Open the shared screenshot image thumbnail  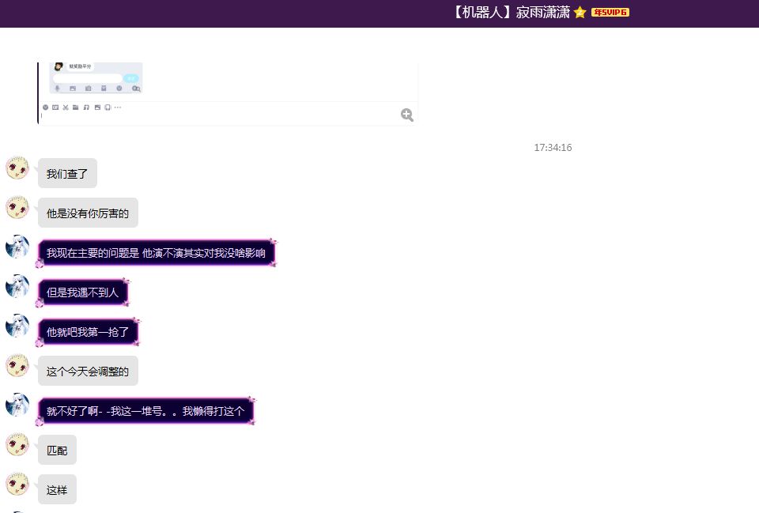(228, 93)
